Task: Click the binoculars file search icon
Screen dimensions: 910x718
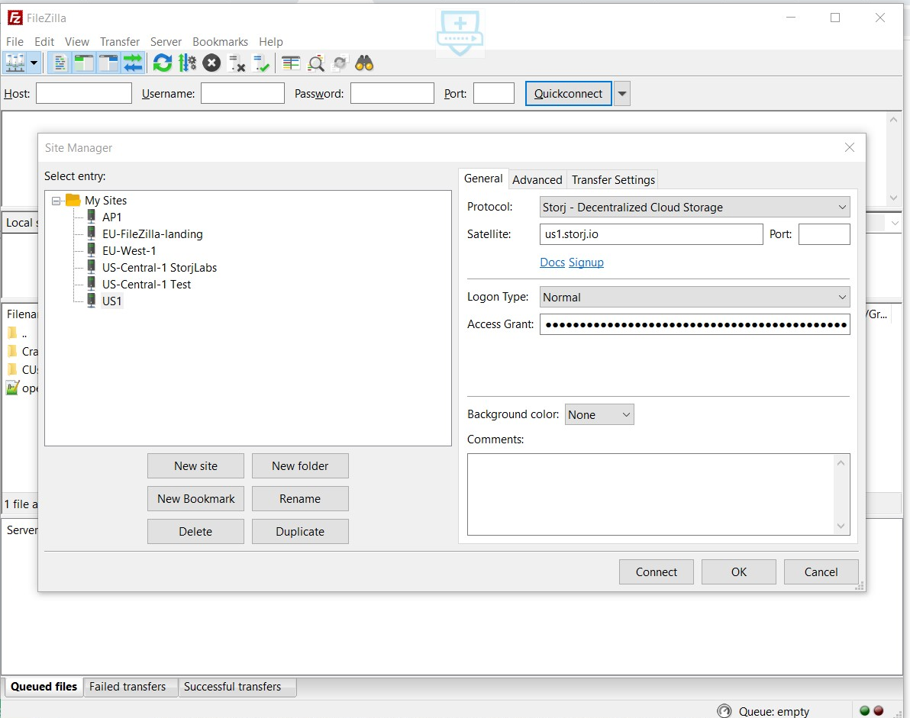Action: 364,63
